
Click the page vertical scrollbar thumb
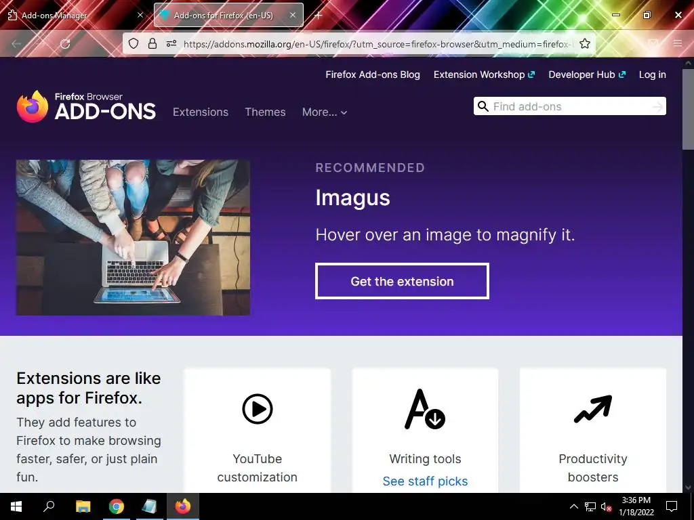coord(688,109)
